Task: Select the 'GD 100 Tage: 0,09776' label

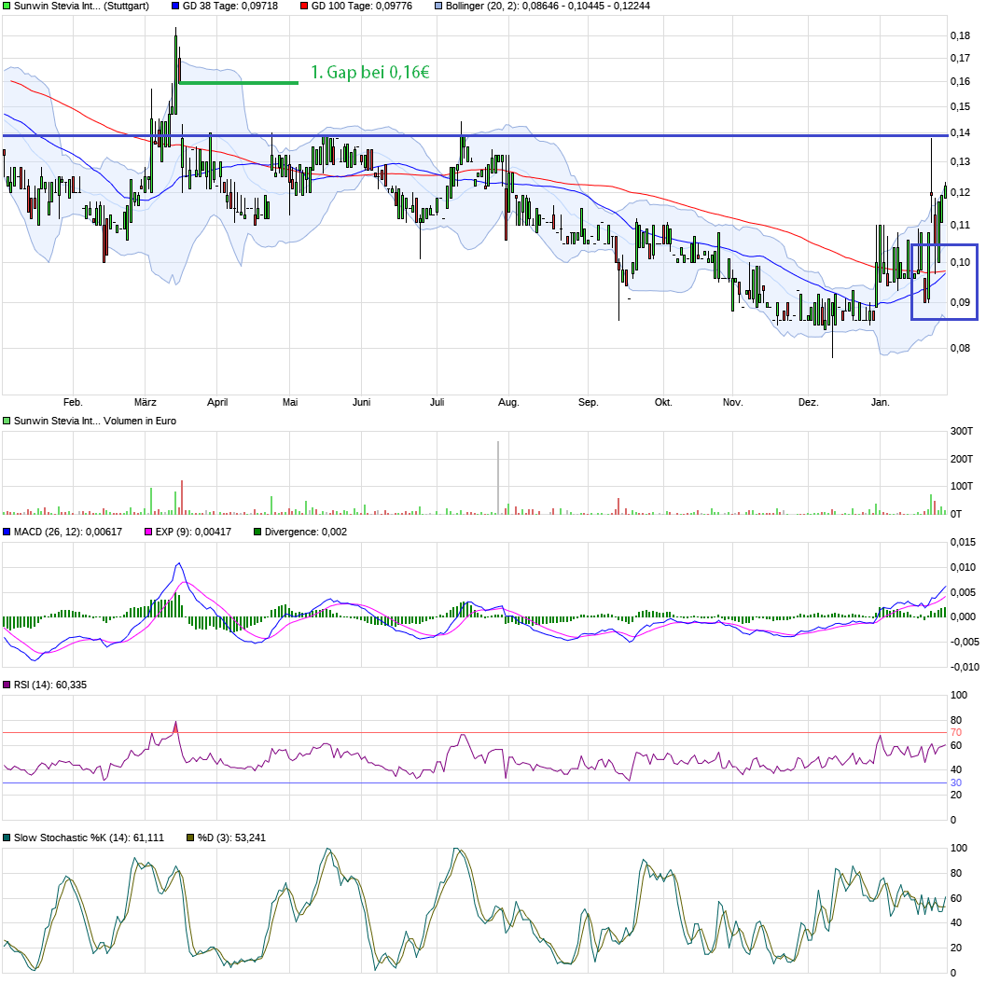Action: click(362, 7)
